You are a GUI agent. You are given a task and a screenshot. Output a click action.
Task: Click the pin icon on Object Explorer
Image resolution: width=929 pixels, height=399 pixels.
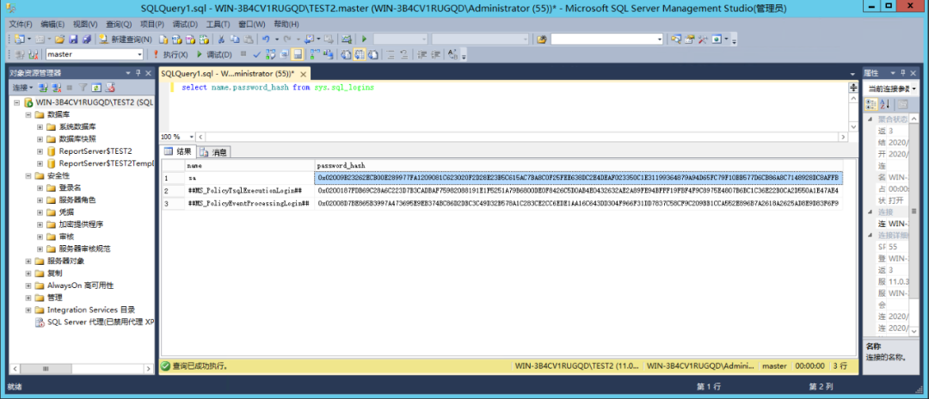[x=138, y=73]
